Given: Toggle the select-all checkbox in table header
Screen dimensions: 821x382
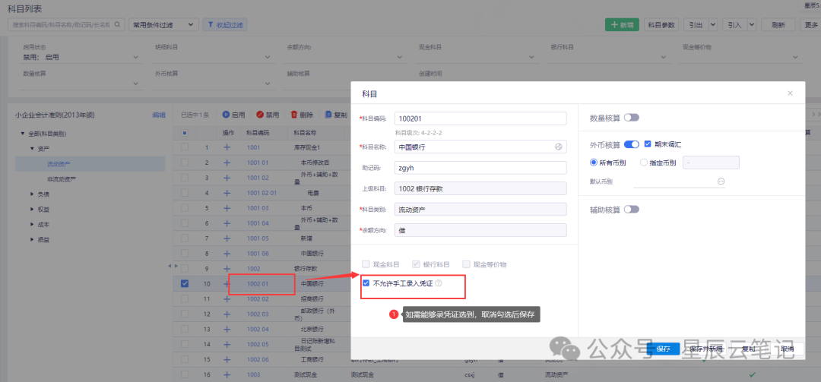Looking at the screenshot, I should click(x=185, y=133).
